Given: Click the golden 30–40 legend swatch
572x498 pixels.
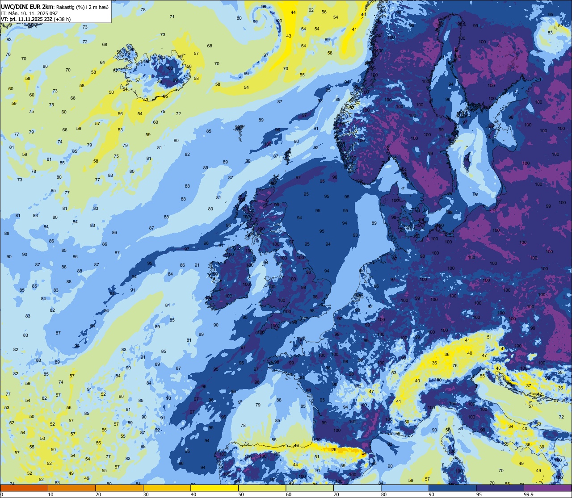Looking at the screenshot, I should (x=167, y=488).
